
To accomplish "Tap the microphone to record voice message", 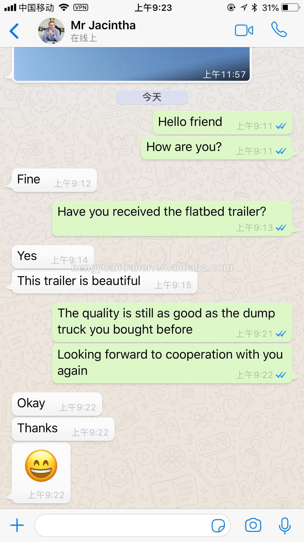I will (x=285, y=526).
